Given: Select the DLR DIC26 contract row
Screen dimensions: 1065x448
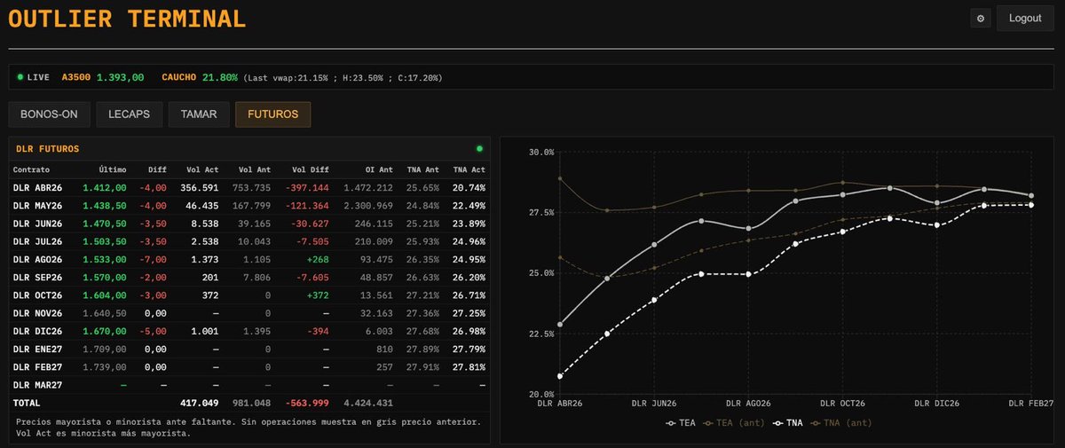Looking at the screenshot, I should click(249, 331).
